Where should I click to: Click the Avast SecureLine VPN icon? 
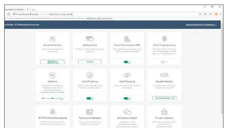click(127, 39)
